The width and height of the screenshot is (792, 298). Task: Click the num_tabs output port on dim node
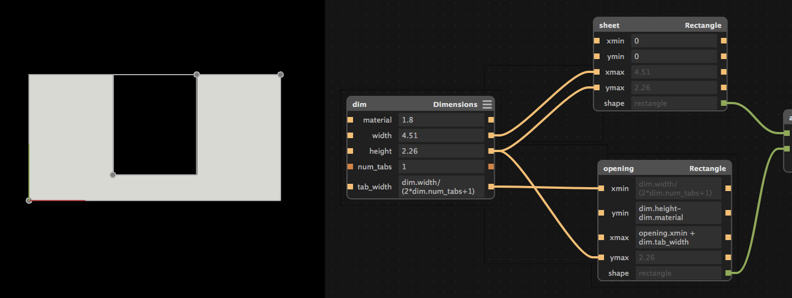click(491, 167)
